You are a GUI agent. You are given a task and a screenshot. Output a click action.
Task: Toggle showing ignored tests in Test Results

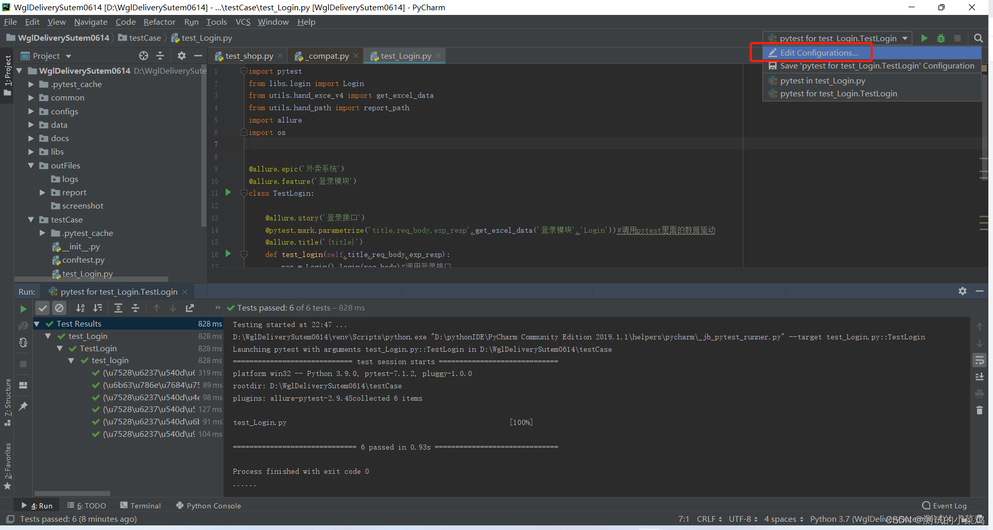pyautogui.click(x=59, y=308)
